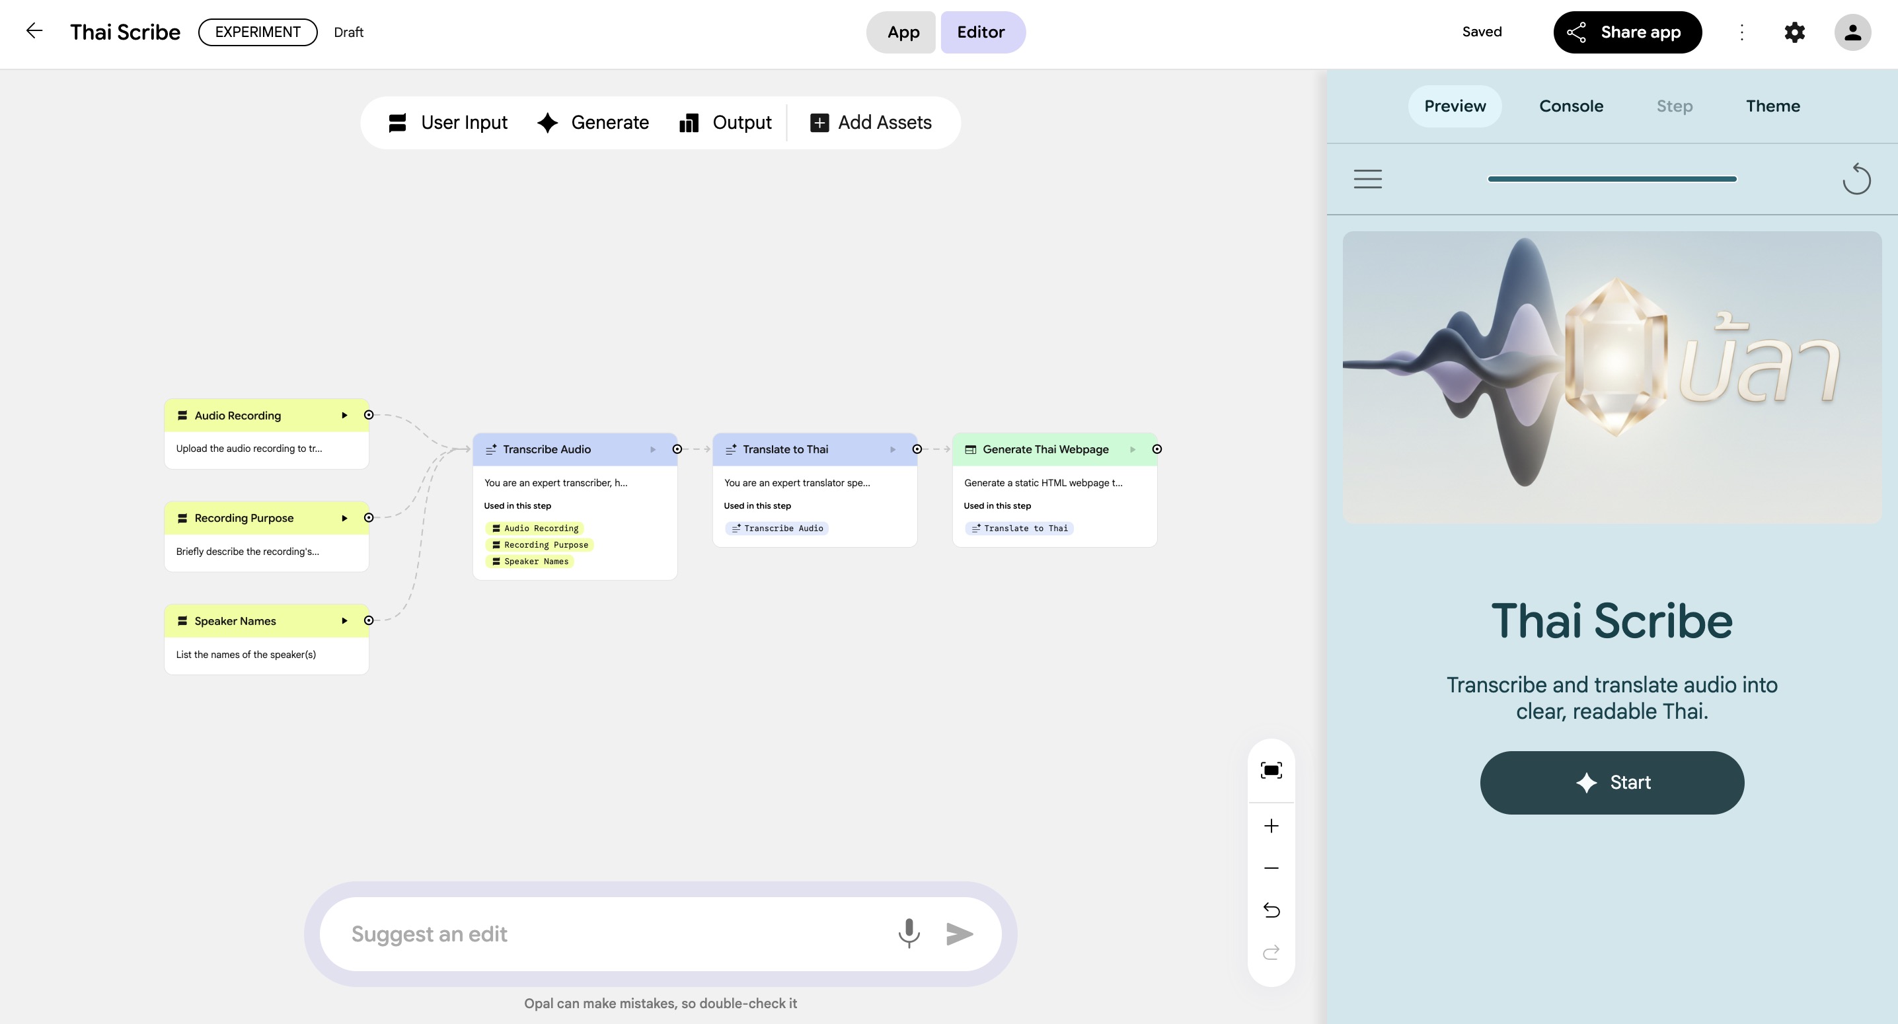1898x1024 pixels.
Task: Switch to App view toggle
Action: pyautogui.click(x=903, y=32)
